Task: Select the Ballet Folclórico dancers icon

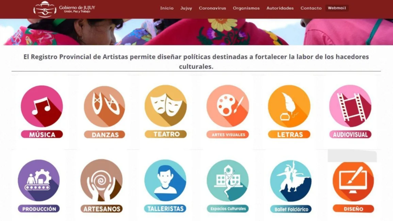Action: click(291, 181)
